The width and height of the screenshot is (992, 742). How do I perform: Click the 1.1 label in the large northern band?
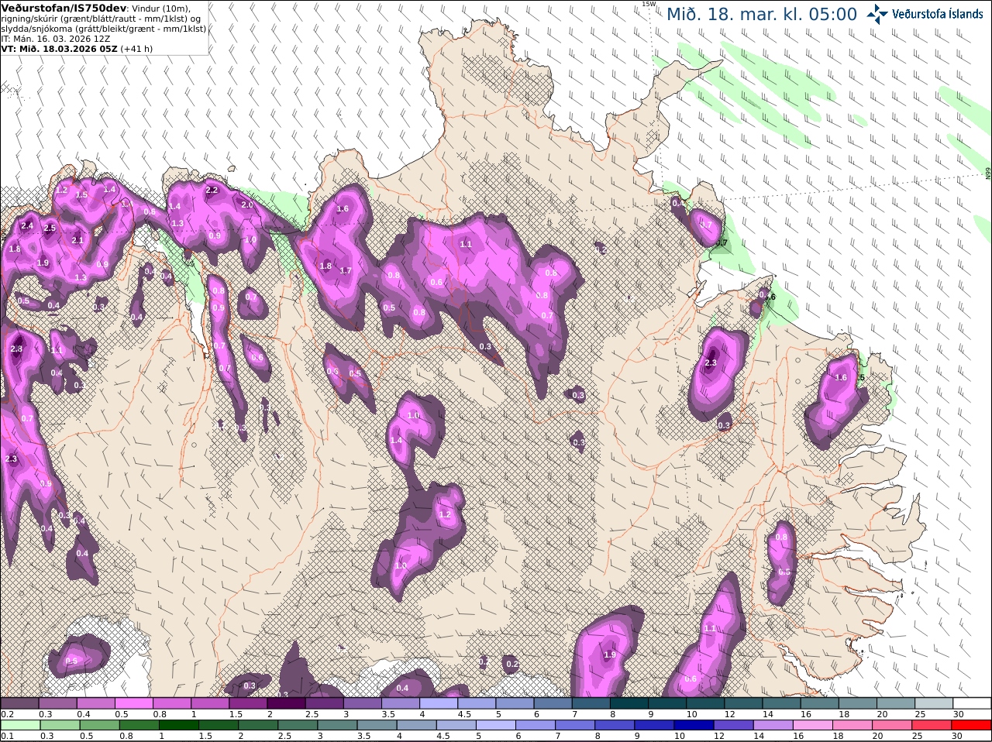tap(466, 244)
